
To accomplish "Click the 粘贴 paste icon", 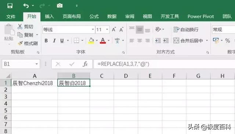I will point(9,29).
